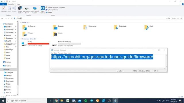Screen dimensions: 184x103
Task: Click the Windows Start button
Action: click(x=3, y=100)
